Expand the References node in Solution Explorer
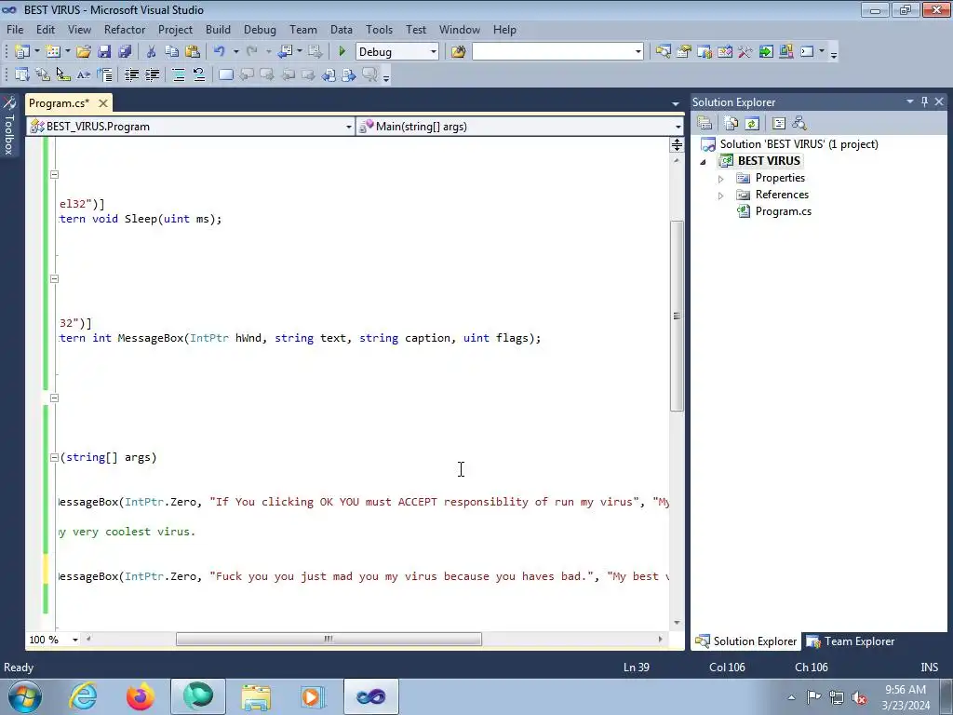Screen dimensions: 953x715 click(721, 196)
